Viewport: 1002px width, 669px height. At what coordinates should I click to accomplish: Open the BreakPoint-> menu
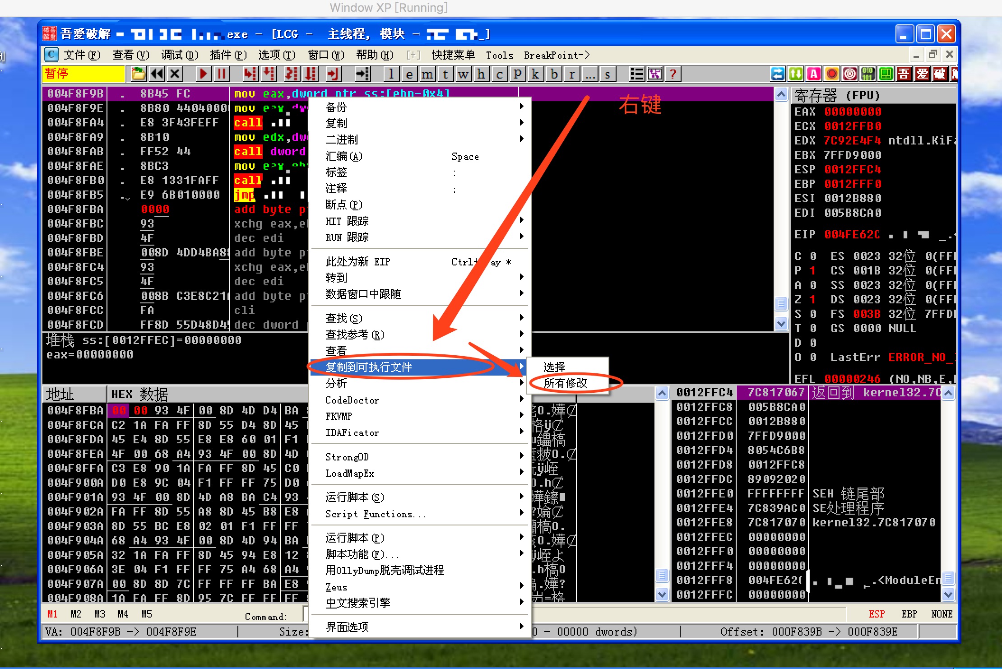pos(557,55)
